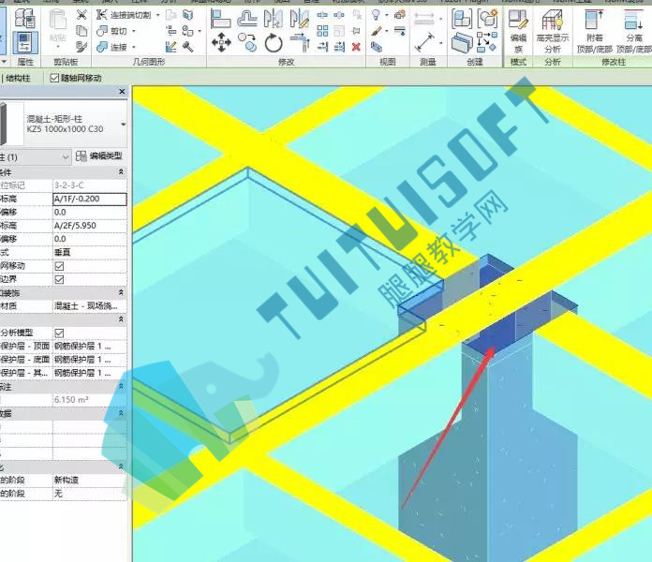This screenshot has height=562, width=652.
Task: Open Type Properties icon in ribbon
Action: coord(25,18)
